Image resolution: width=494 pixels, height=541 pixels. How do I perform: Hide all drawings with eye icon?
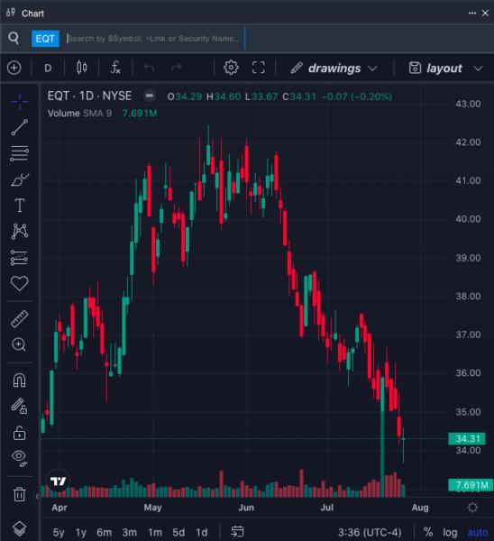(19, 458)
